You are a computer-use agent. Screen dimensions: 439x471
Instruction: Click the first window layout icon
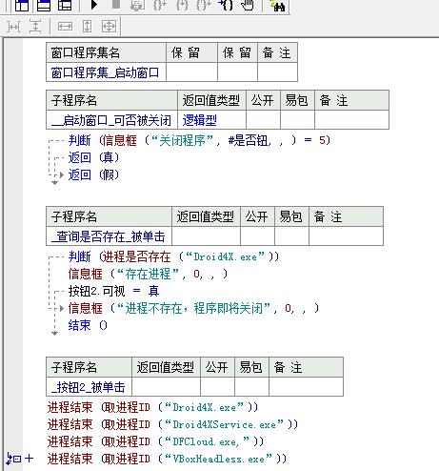(22, 5)
